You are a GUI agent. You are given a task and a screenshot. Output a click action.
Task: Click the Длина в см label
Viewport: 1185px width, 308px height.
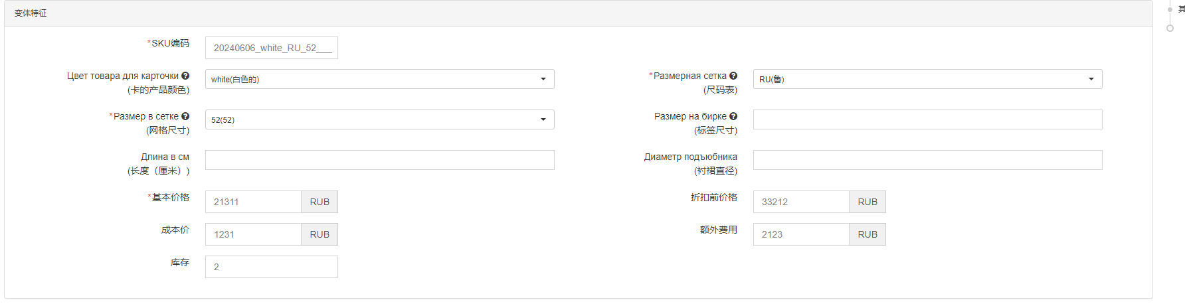click(x=165, y=157)
